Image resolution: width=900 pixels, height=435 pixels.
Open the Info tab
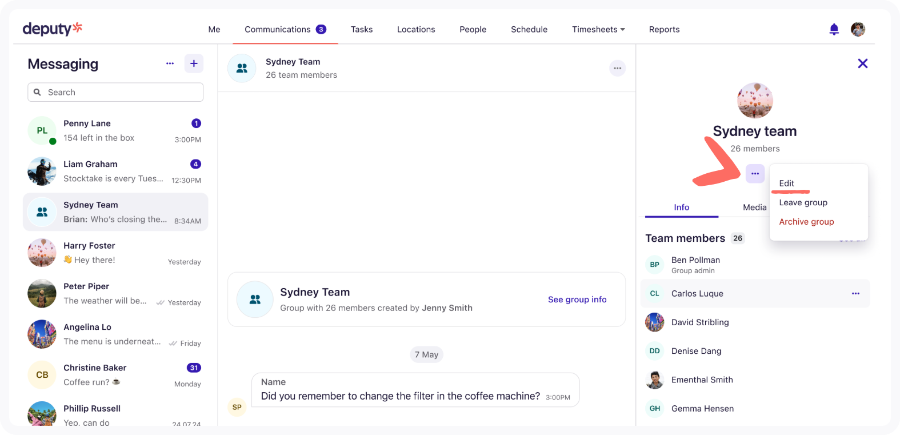681,207
